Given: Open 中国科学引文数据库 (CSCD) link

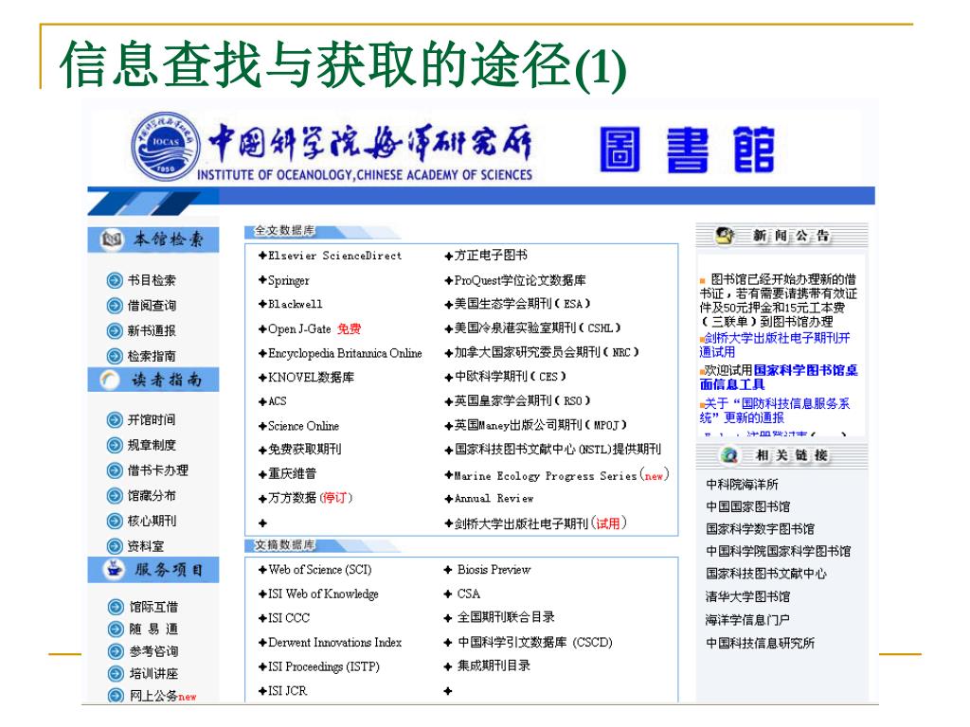Looking at the screenshot, I should click(x=535, y=643).
